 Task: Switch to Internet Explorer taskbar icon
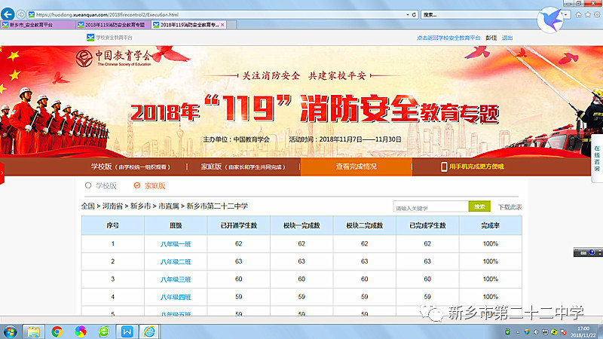149,331
